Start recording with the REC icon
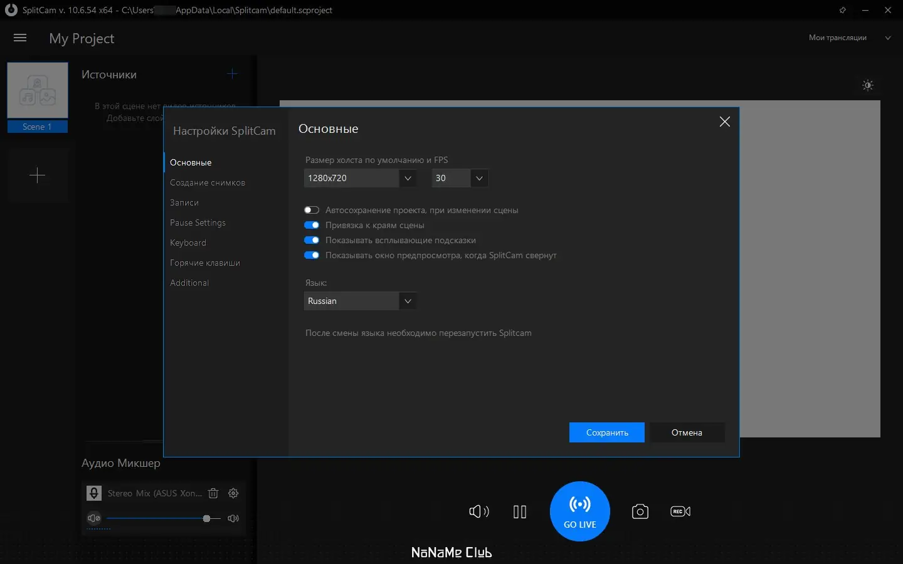903x564 pixels. [680, 511]
